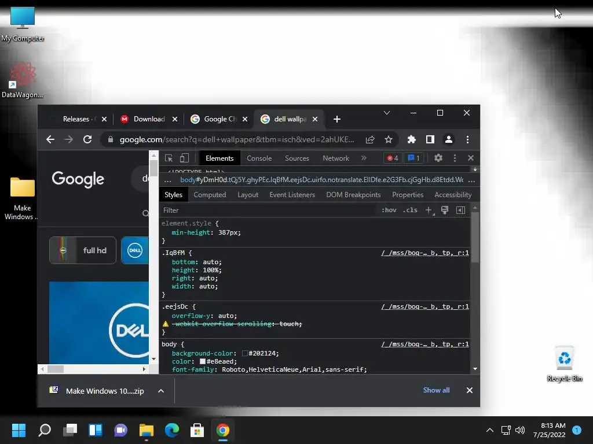Image resolution: width=593 pixels, height=444 pixels.
Task: Toggle rendering emulations paintbrush icon
Action: pyautogui.click(x=445, y=210)
